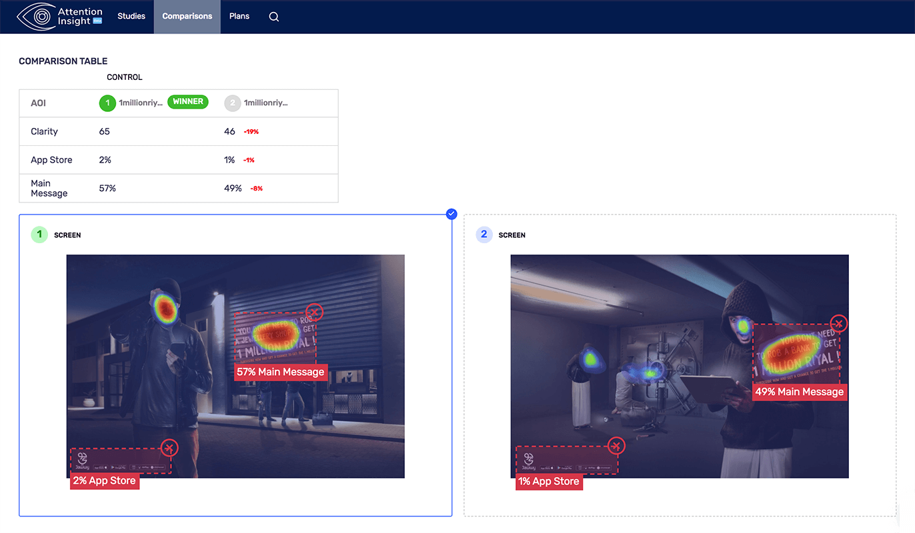Remove App Store AOI on screen 2
The width and height of the screenshot is (915, 533).
click(x=617, y=445)
